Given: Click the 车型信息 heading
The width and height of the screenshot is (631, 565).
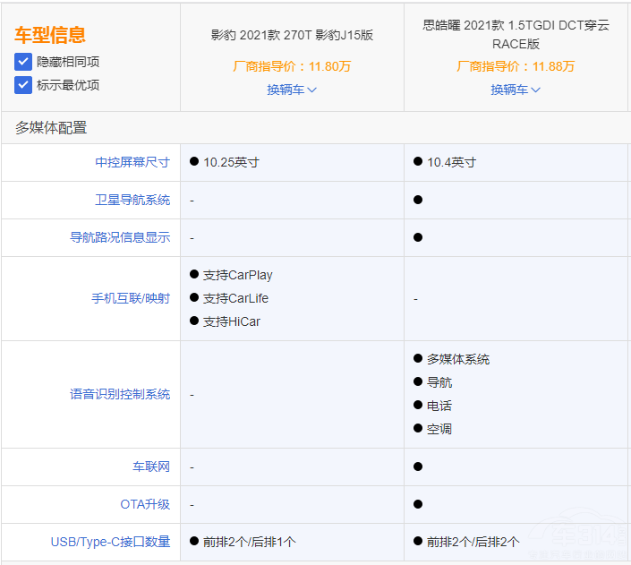Looking at the screenshot, I should [50, 35].
